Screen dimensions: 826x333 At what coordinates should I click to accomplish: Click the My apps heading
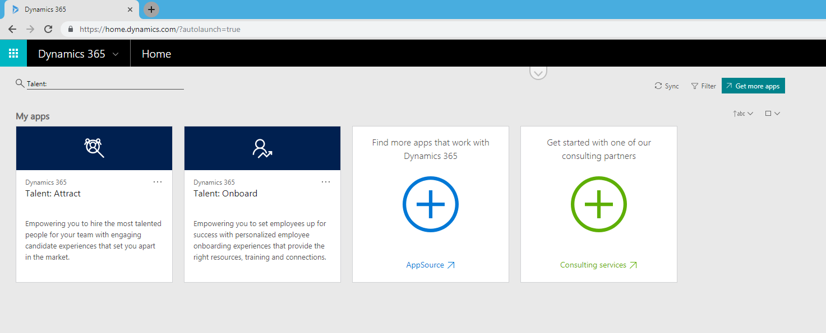[x=33, y=116]
